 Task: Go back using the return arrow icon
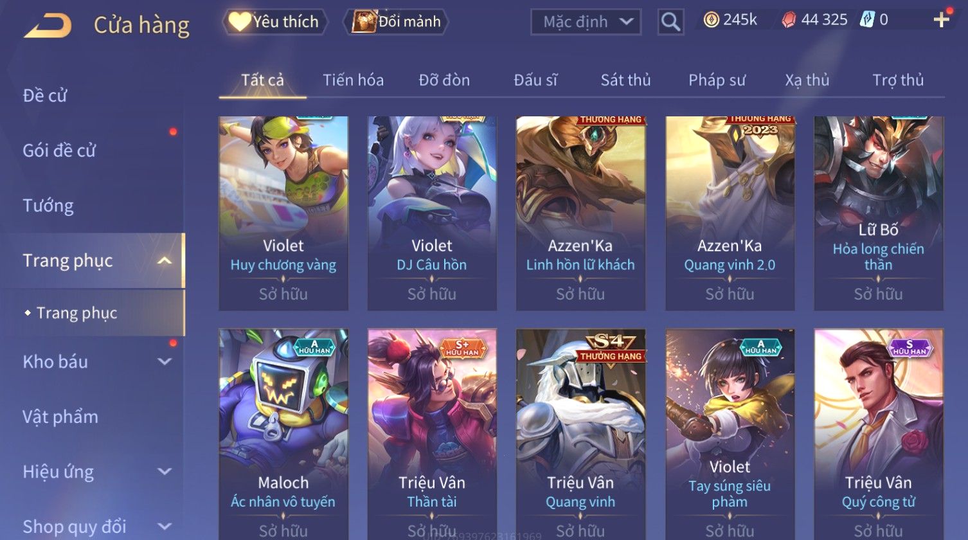(48, 25)
